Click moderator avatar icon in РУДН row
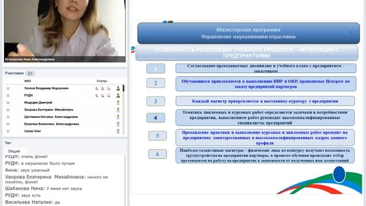This screenshot has height=206, width=366. [x=118, y=96]
